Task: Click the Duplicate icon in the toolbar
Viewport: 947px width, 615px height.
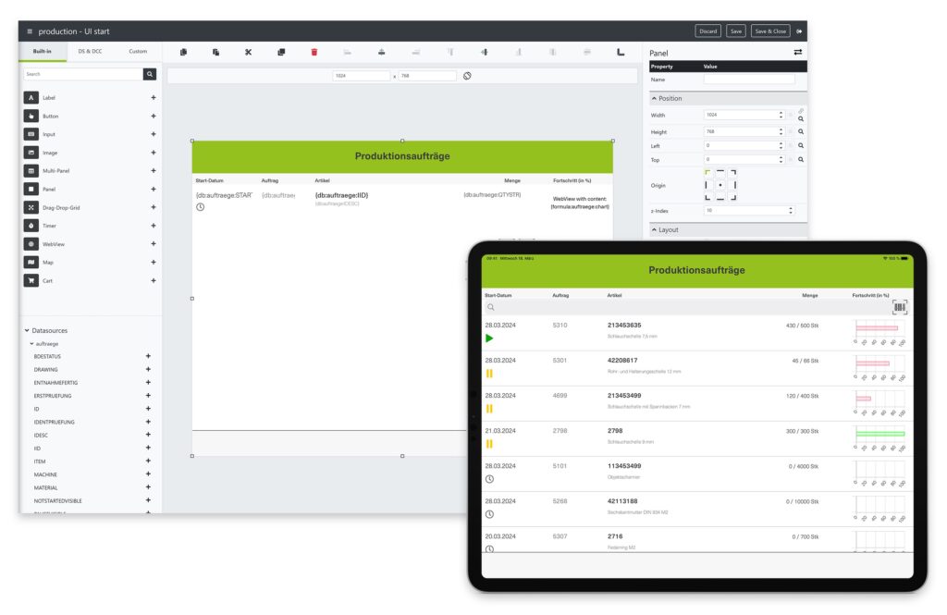Action: (x=281, y=53)
